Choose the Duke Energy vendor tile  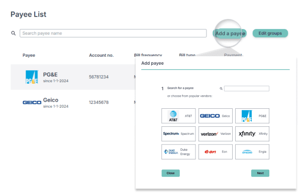[x=178, y=152]
